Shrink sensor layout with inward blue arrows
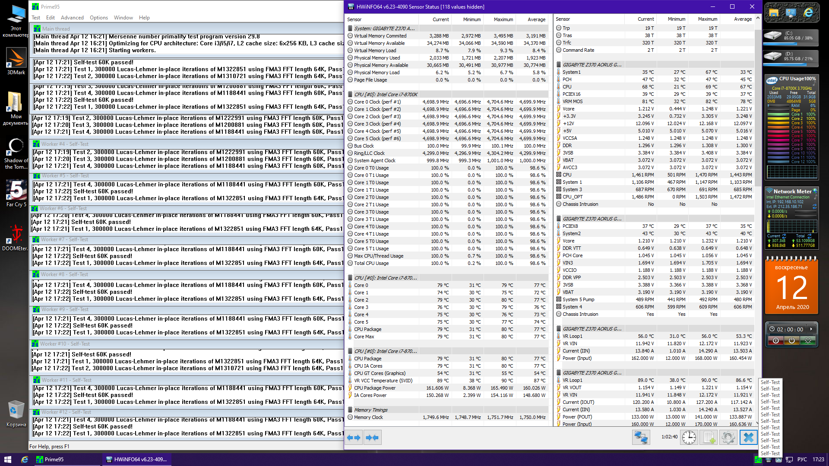Image resolution: width=829 pixels, height=466 pixels. click(372, 438)
